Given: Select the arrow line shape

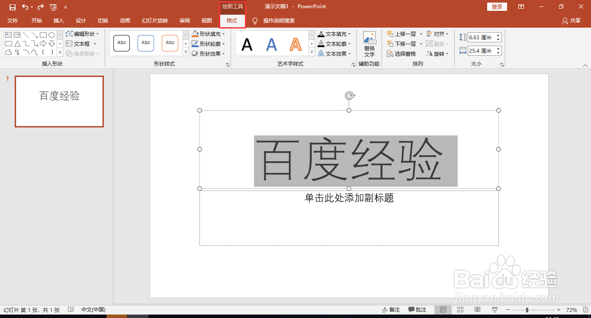Looking at the screenshot, I should [x=35, y=35].
